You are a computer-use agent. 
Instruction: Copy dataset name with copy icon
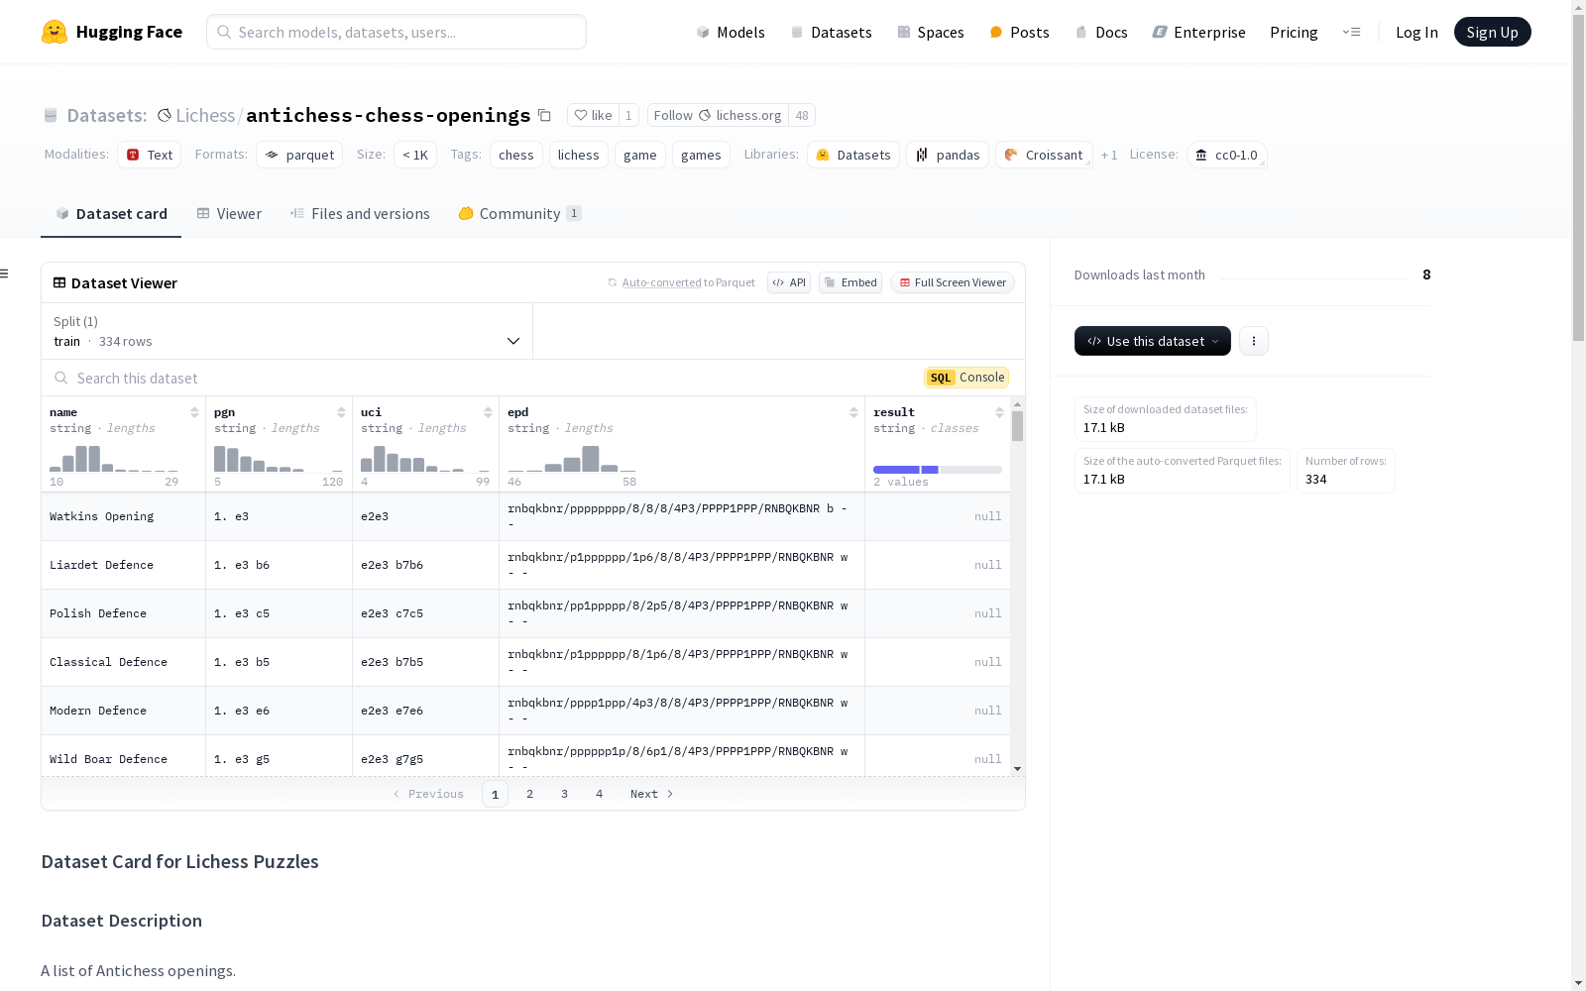544,115
